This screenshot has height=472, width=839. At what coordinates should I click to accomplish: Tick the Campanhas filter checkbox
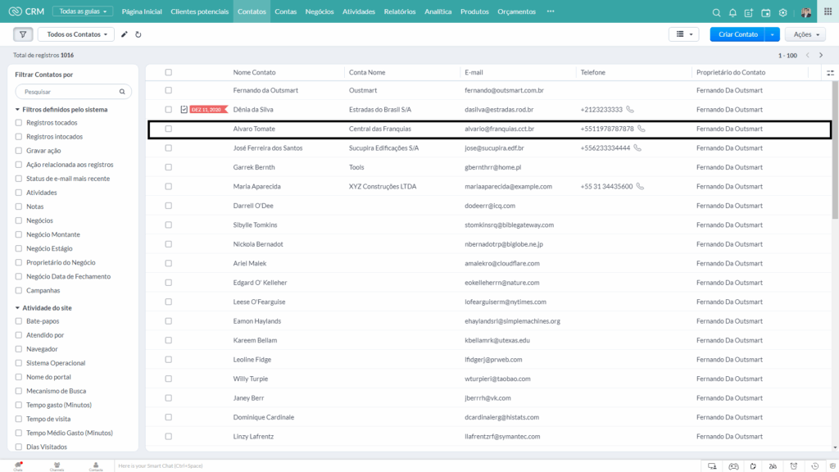click(19, 291)
